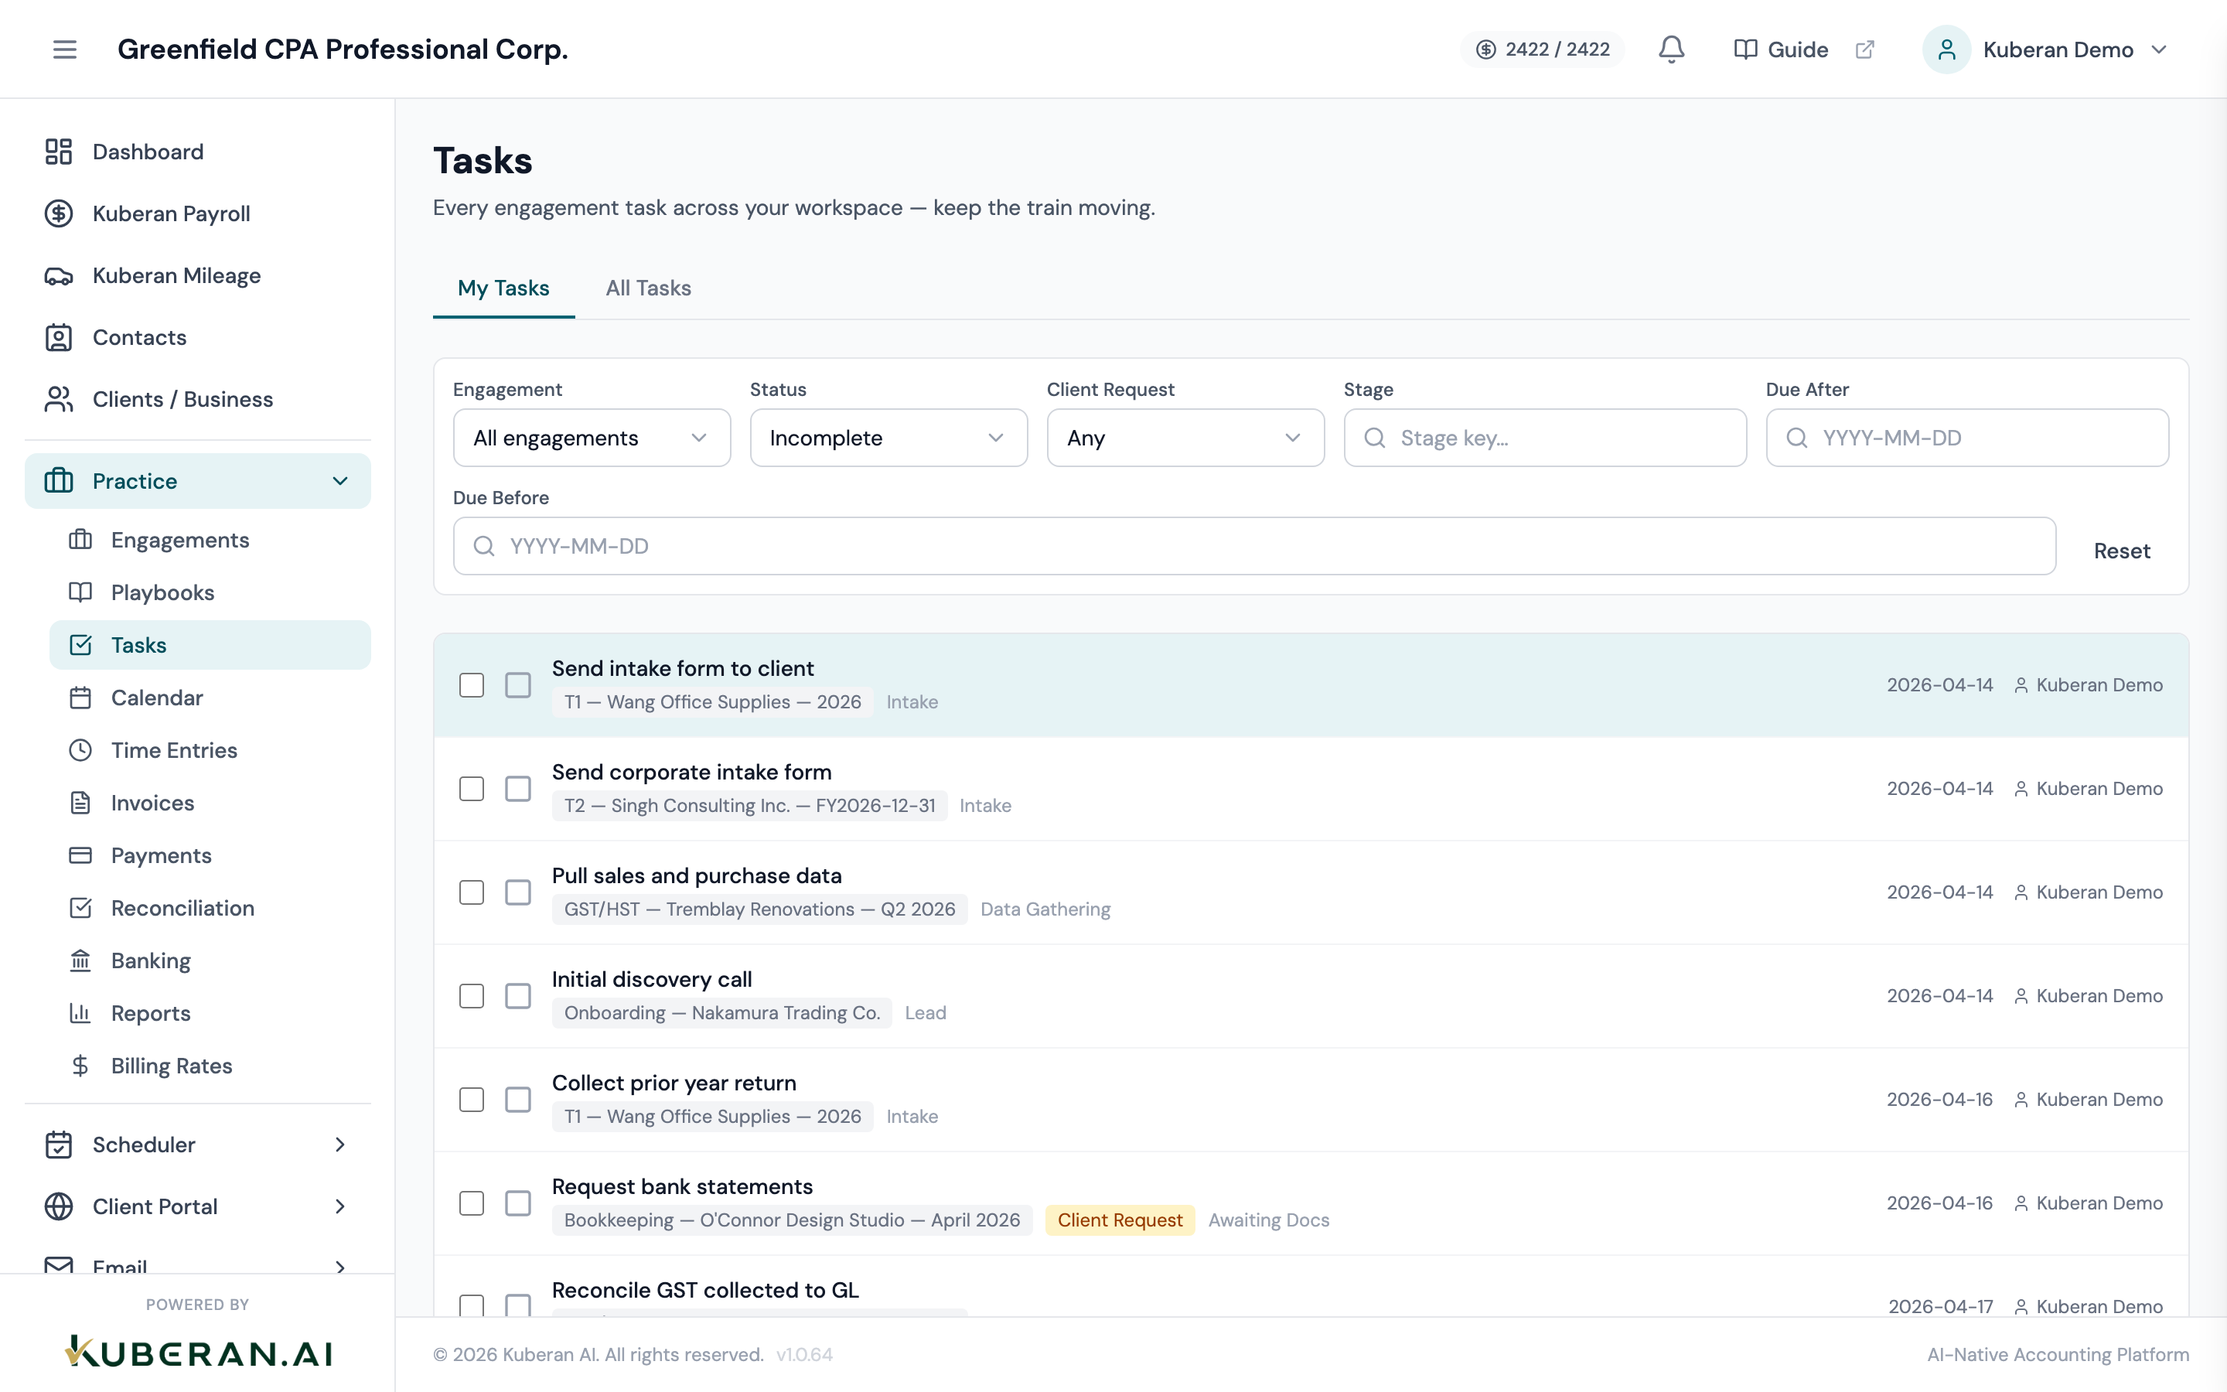2227x1392 pixels.
Task: Tick first checkbox for Initial discovery call
Action: [471, 996]
